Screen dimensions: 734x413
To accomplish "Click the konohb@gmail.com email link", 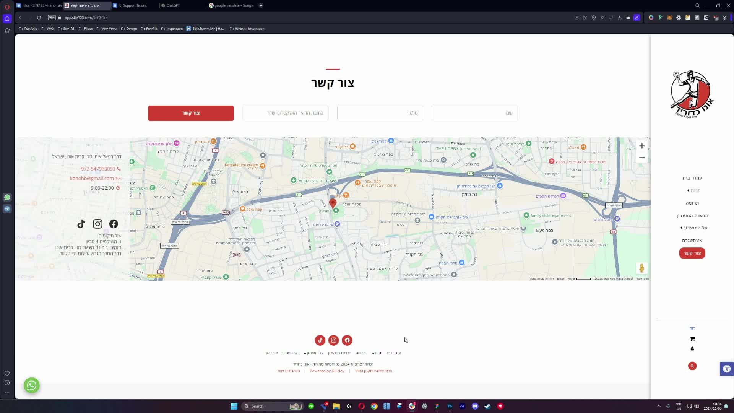I will click(x=92, y=179).
